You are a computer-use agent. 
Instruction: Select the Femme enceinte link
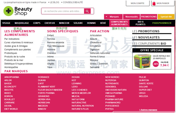(x=56, y=43)
